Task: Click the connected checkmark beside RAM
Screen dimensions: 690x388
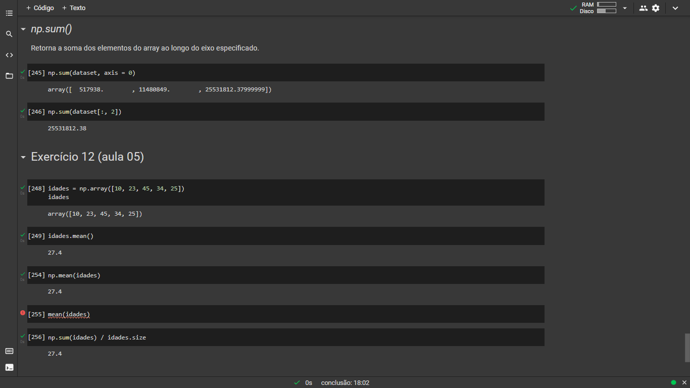Action: tap(573, 8)
